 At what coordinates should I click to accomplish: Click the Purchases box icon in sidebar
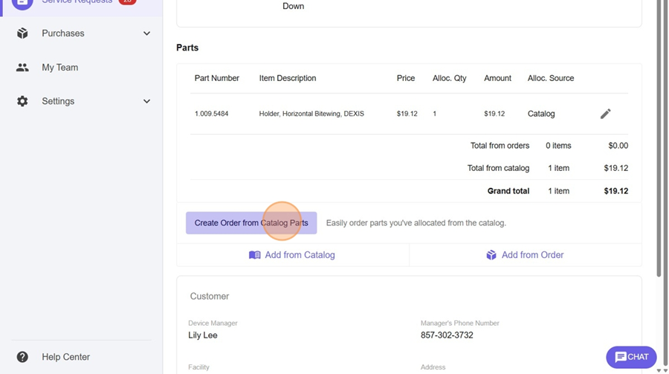(22, 33)
